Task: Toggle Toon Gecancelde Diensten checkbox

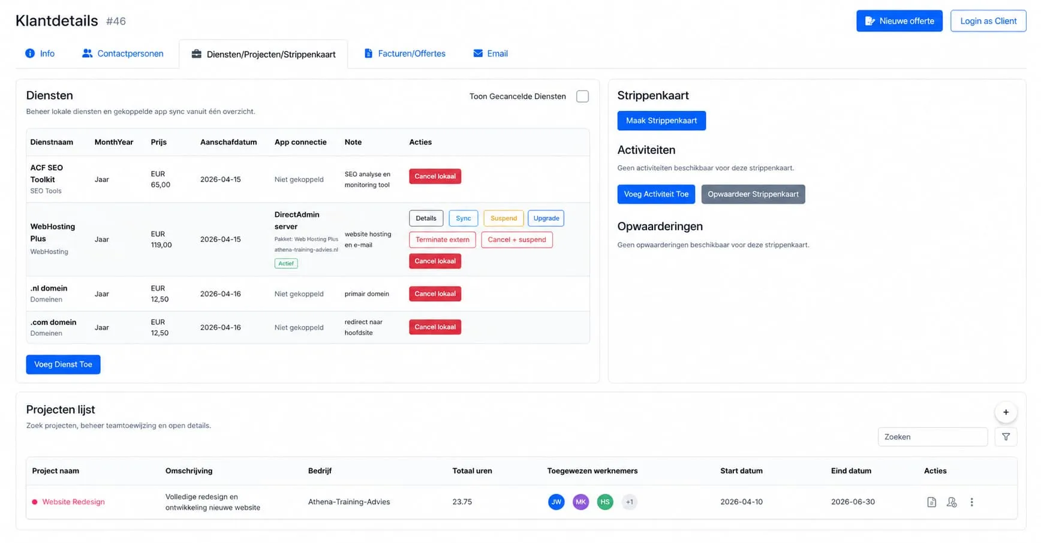Action: tap(582, 96)
